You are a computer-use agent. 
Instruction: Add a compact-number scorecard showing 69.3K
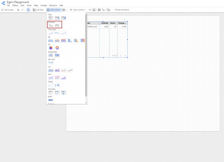point(57,25)
